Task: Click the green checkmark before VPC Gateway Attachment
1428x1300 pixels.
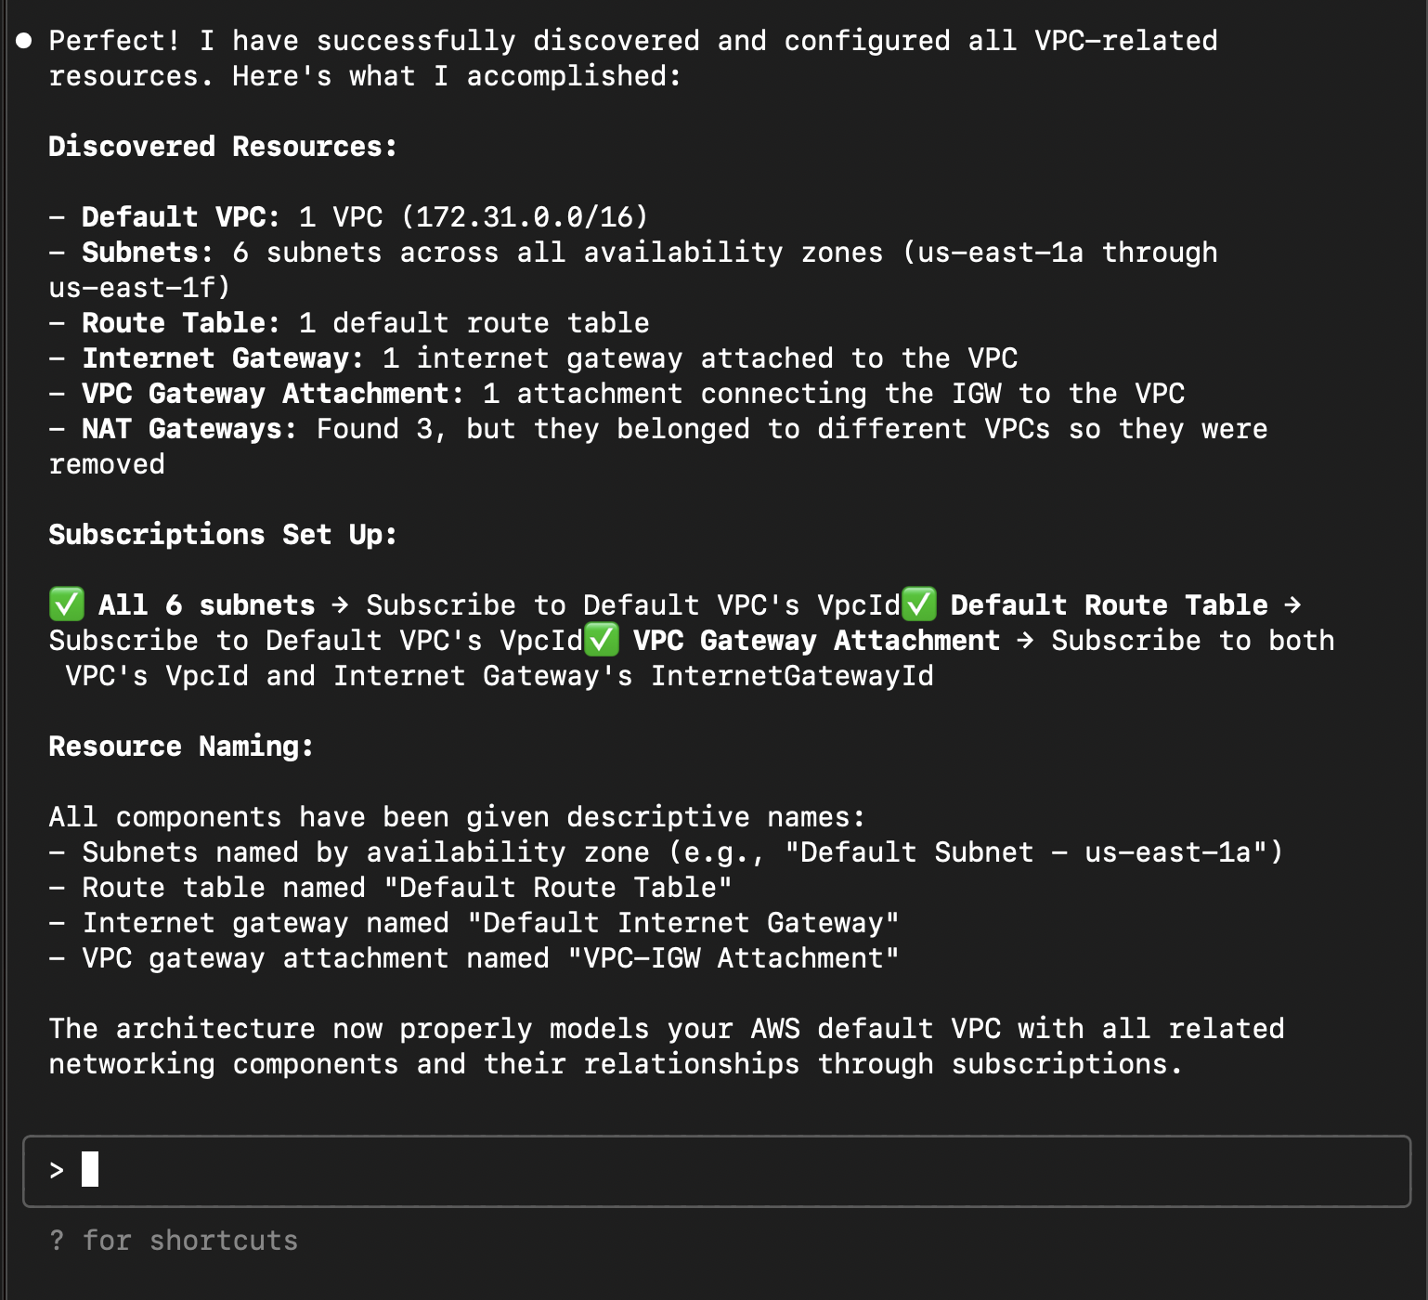Action: point(602,640)
